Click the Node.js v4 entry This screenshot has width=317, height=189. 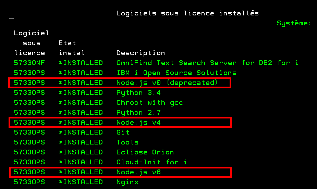pyautogui.click(x=138, y=123)
